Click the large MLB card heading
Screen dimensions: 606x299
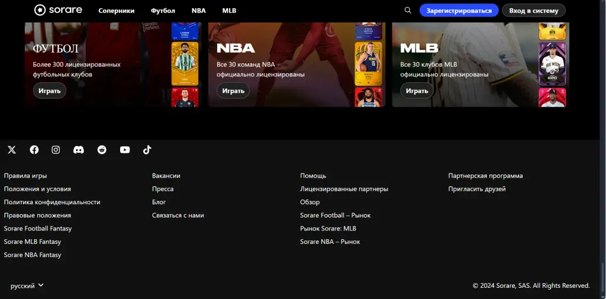(420, 49)
